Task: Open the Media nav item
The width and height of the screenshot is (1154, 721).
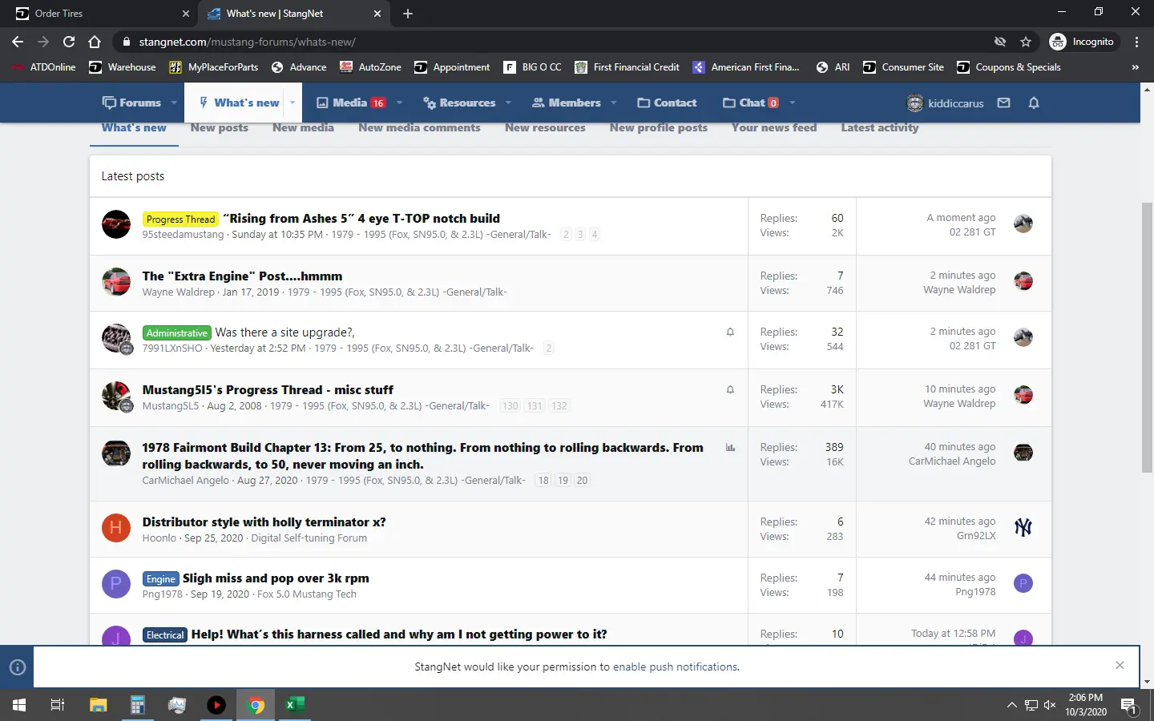Action: 350,103
